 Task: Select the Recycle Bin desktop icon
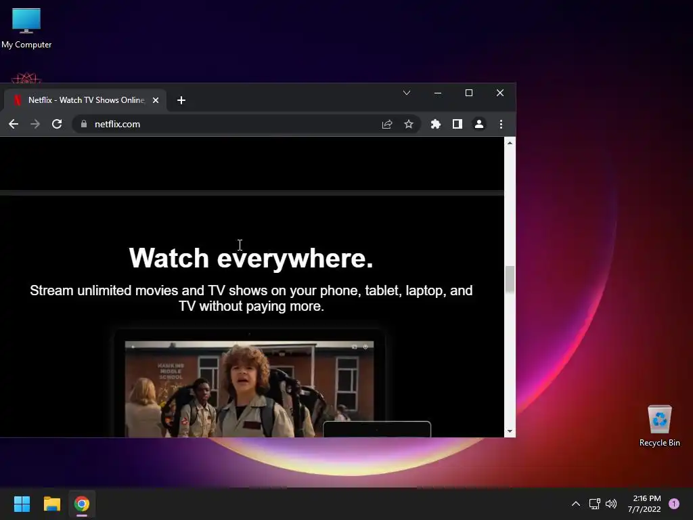coord(659,426)
